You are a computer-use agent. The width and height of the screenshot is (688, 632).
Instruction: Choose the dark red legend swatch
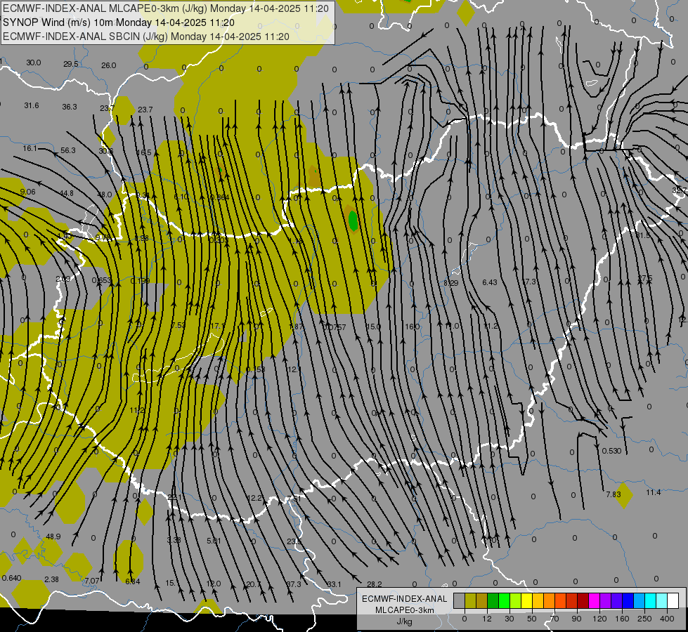(x=583, y=600)
